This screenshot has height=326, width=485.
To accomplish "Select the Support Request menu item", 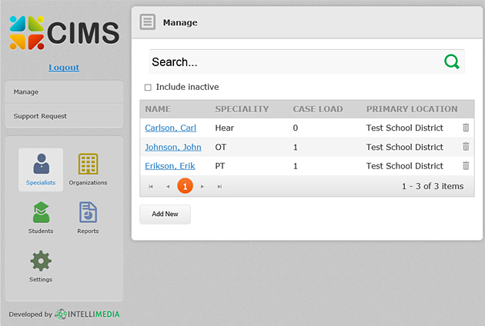I will coord(64,116).
